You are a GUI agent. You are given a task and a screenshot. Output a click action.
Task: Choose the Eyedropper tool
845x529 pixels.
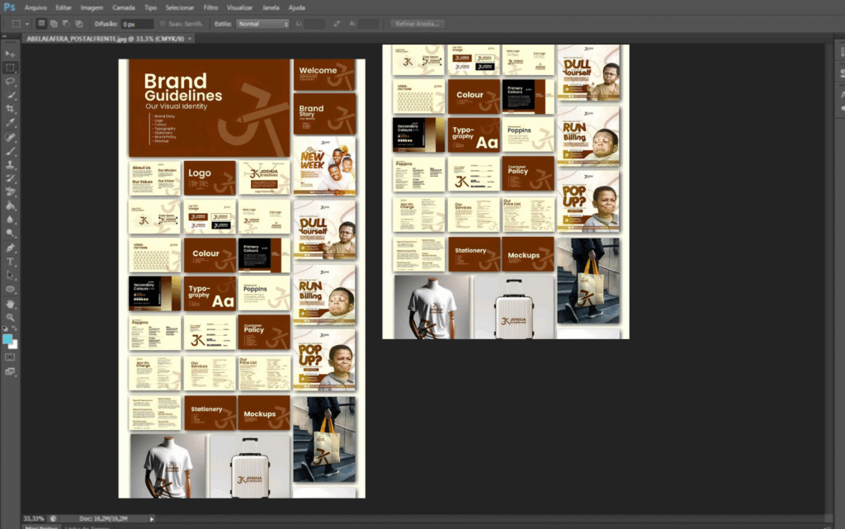(11, 123)
